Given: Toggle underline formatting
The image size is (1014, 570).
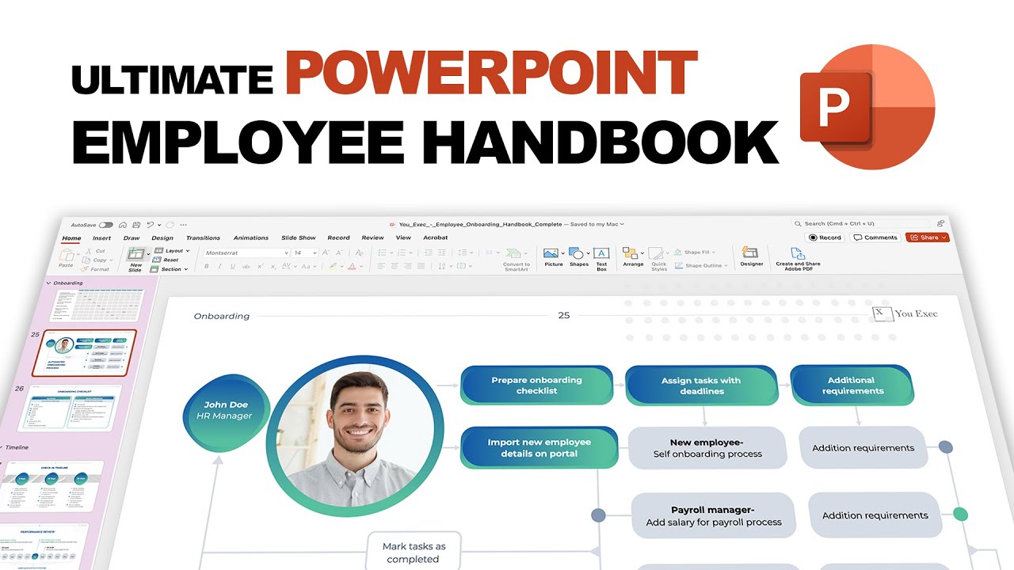Looking at the screenshot, I should (231, 266).
